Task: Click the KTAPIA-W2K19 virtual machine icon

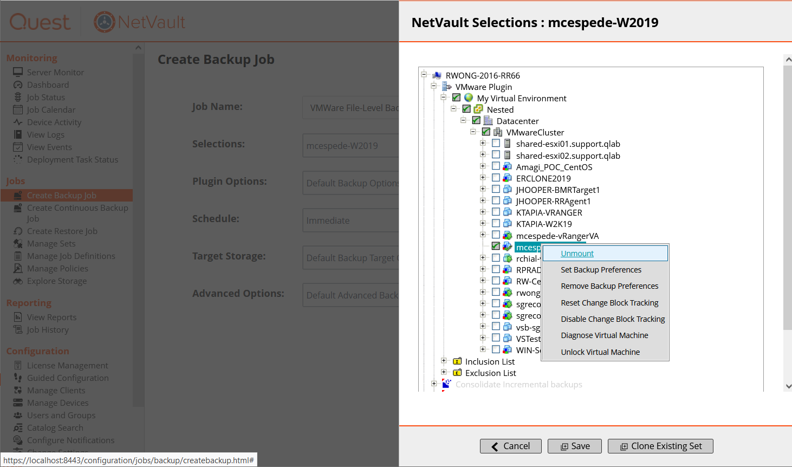Action: pos(508,224)
